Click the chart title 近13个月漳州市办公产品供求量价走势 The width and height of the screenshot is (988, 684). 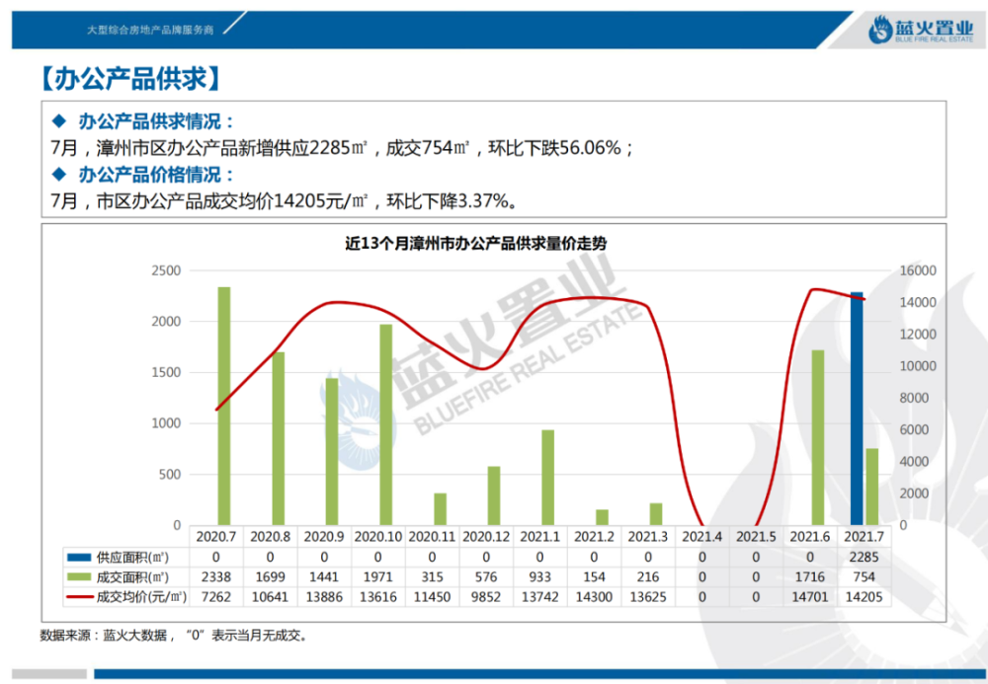click(x=476, y=244)
